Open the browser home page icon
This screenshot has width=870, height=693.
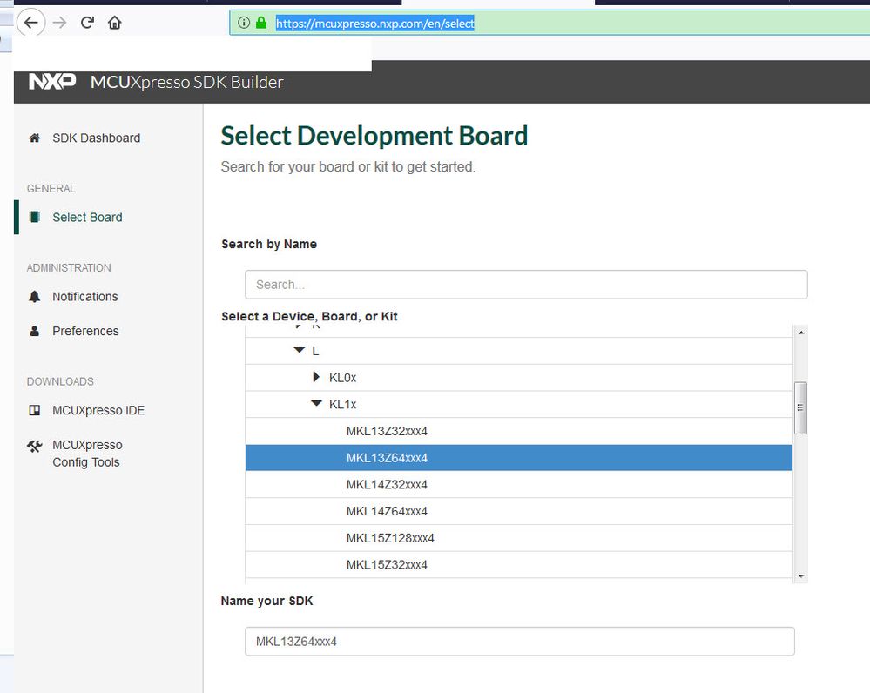point(114,23)
